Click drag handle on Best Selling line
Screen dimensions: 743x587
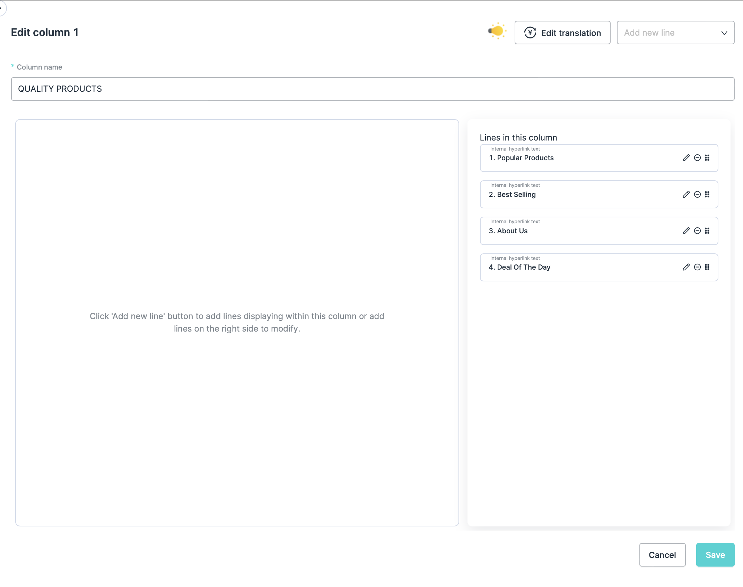pos(707,195)
